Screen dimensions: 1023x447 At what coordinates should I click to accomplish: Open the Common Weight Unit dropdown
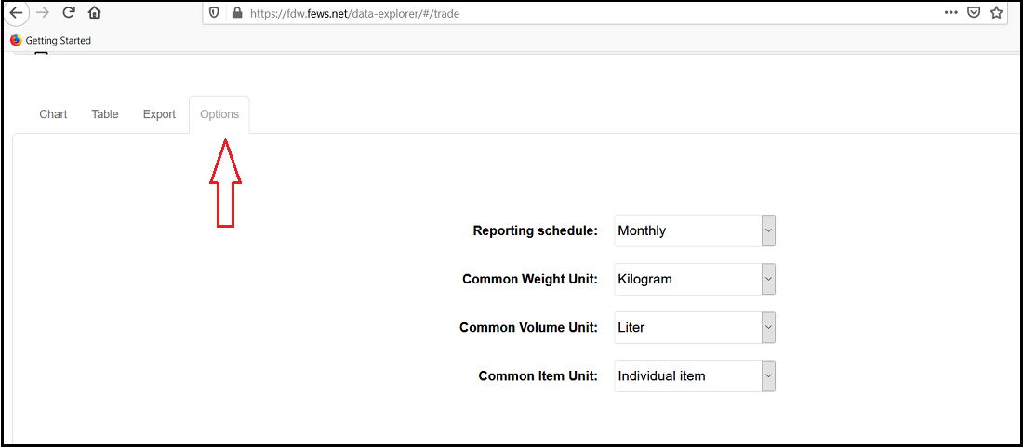coord(695,279)
